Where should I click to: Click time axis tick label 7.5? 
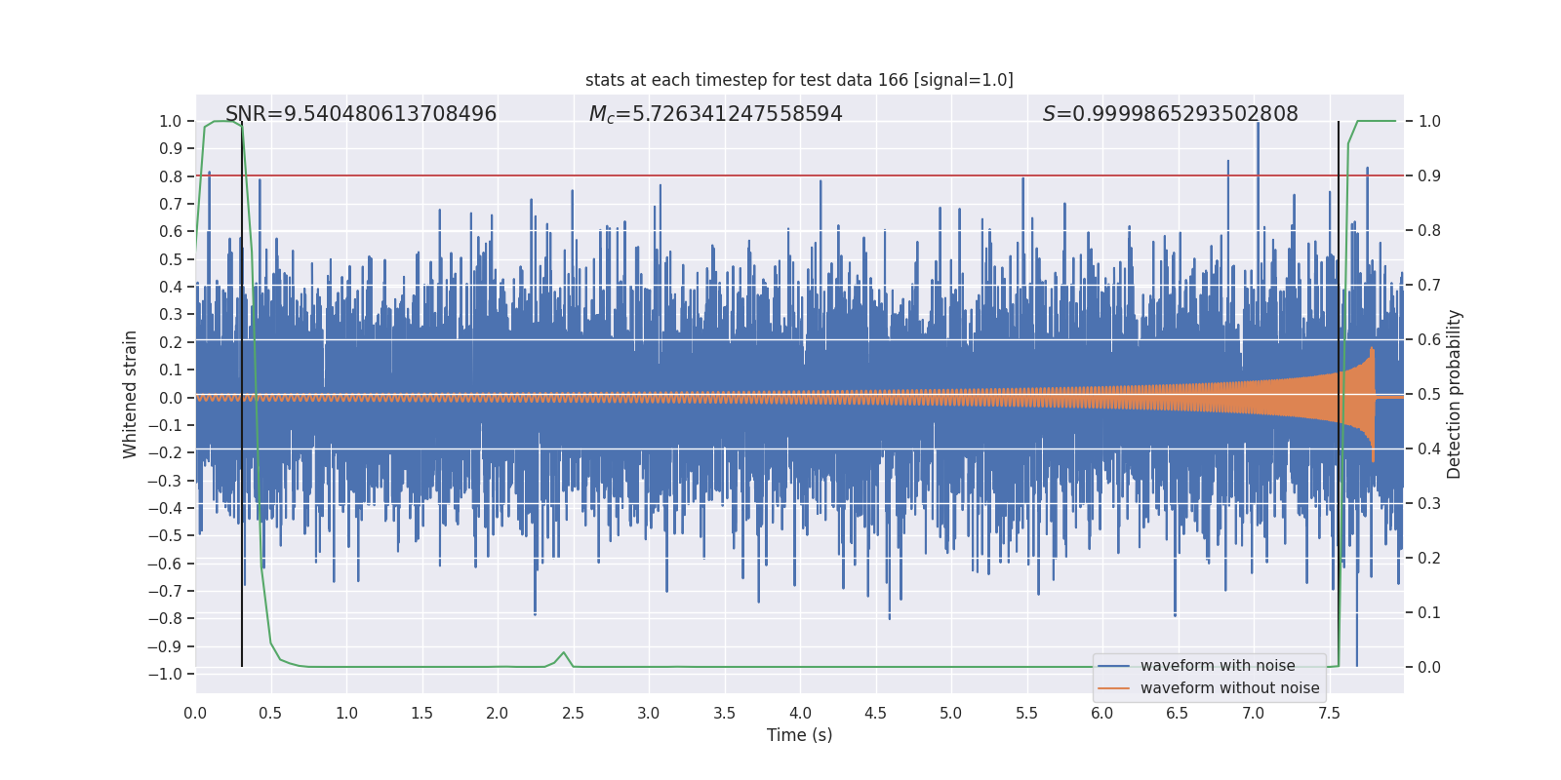1329,713
